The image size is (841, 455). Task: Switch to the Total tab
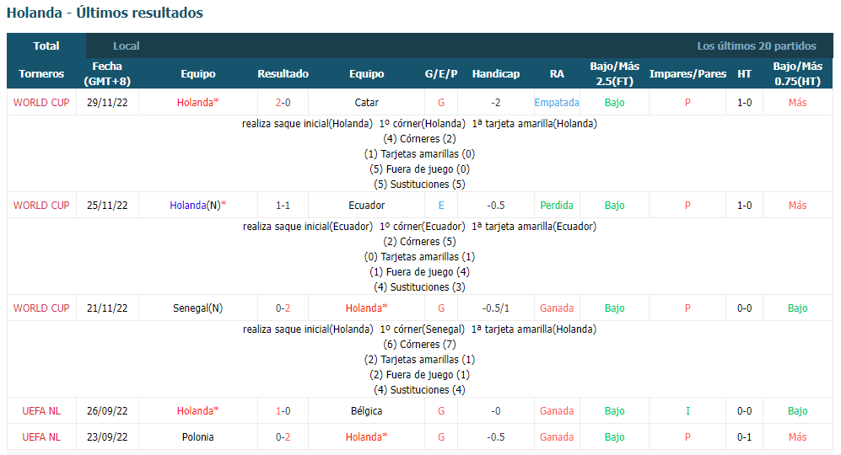(46, 46)
